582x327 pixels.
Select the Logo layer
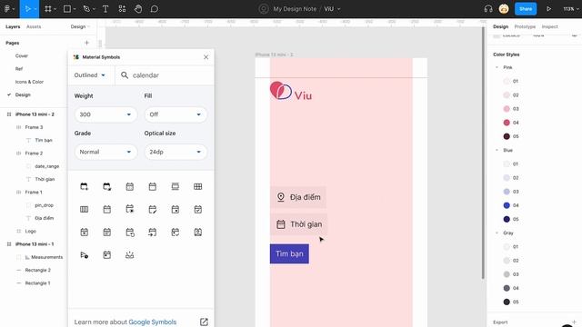click(30, 231)
